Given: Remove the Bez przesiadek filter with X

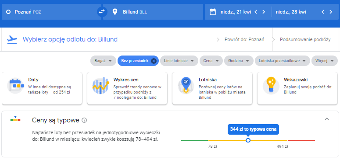Looking at the screenshot, I should click(x=154, y=61).
